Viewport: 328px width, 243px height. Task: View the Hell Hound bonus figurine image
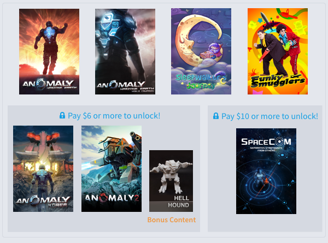(171, 181)
